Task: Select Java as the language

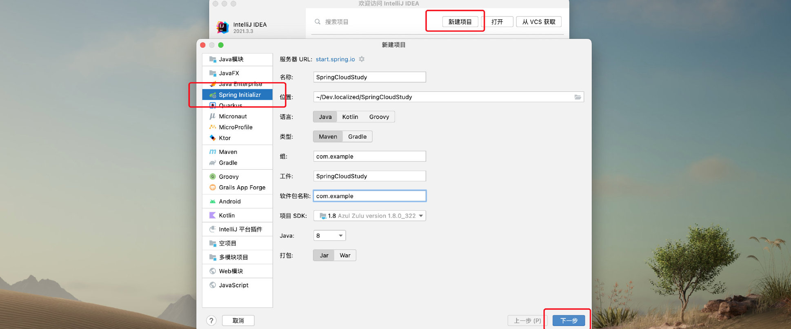Action: 325,117
